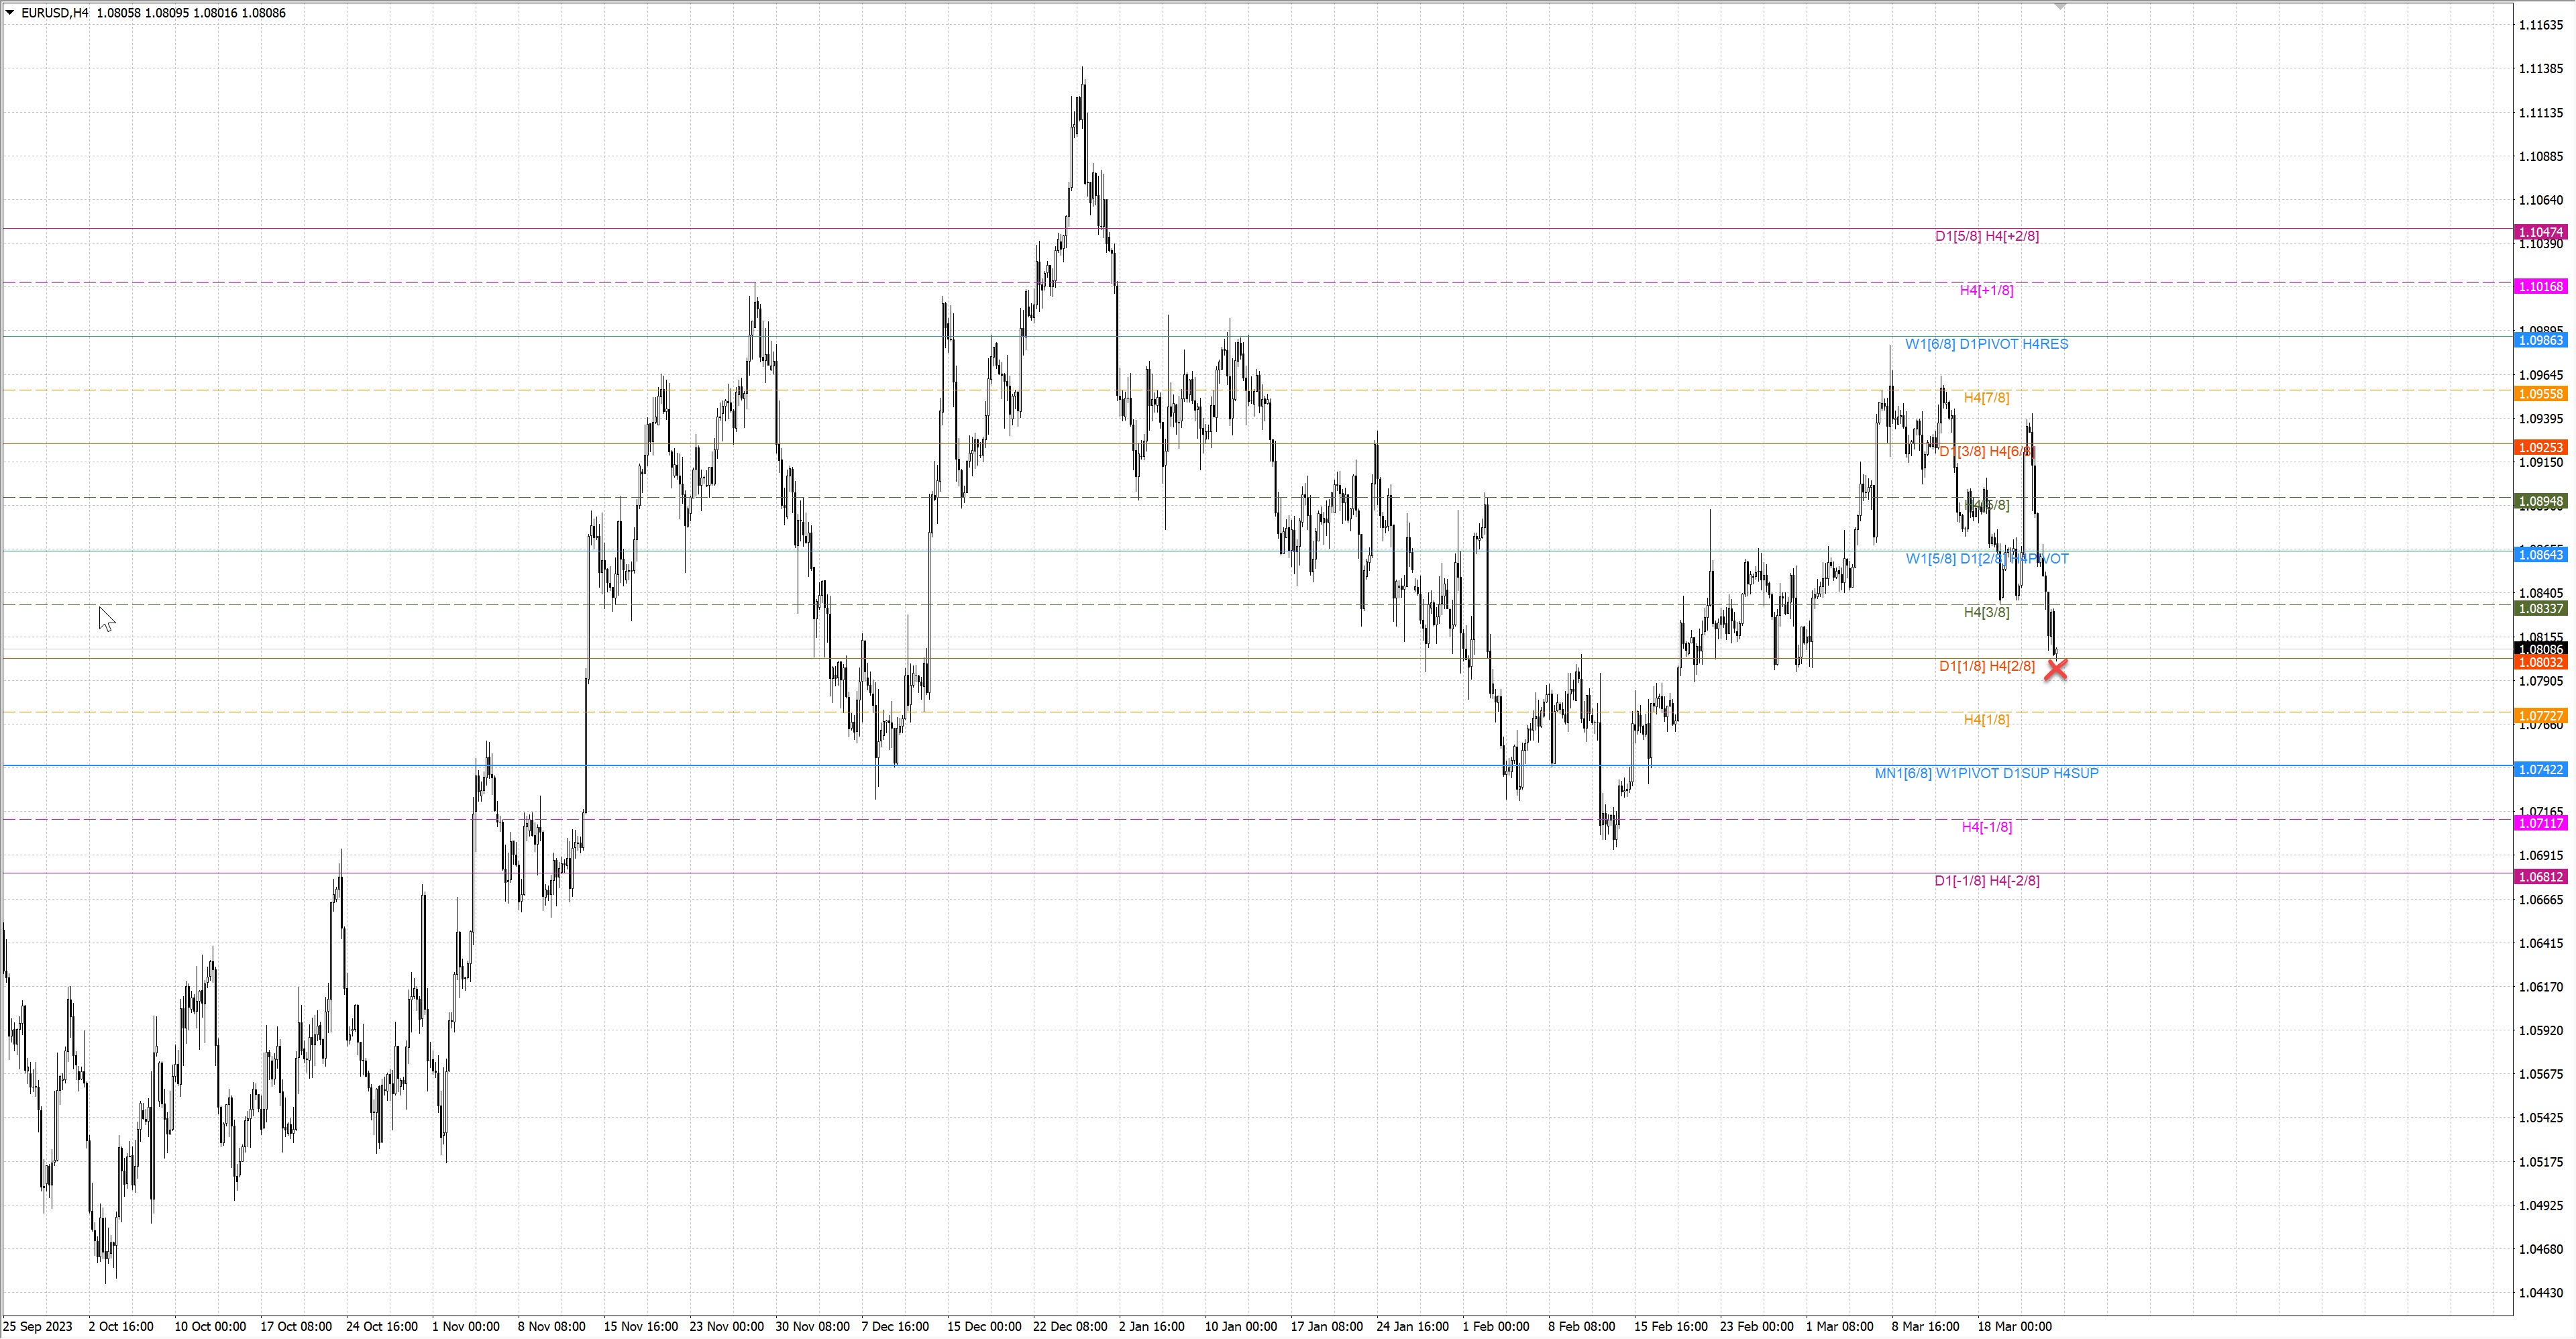Viewport: 2576px width, 1339px height.
Task: Click the black 1.08086 current price tag
Action: coord(2540,649)
